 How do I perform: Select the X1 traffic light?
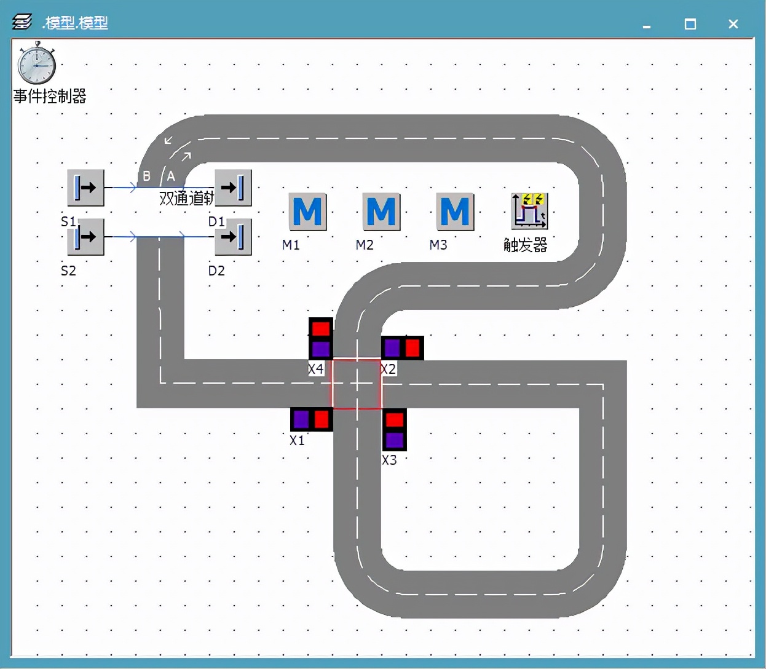point(311,419)
